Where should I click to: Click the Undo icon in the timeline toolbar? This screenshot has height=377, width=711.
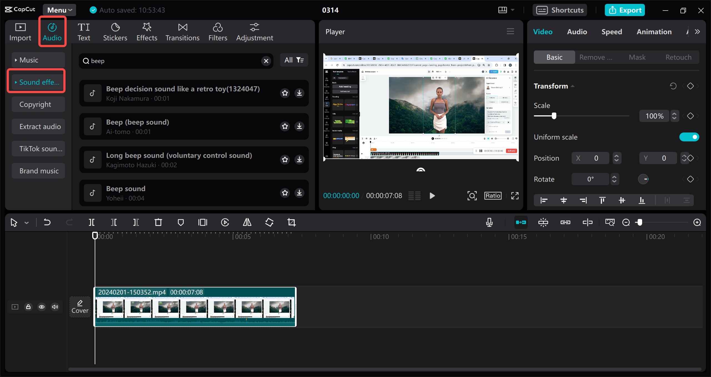tap(47, 222)
